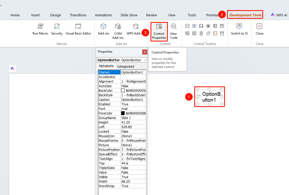This screenshot has width=289, height=195.
Task: Close the Development Tools ribbon with the Close button
Action: tap(259, 29)
